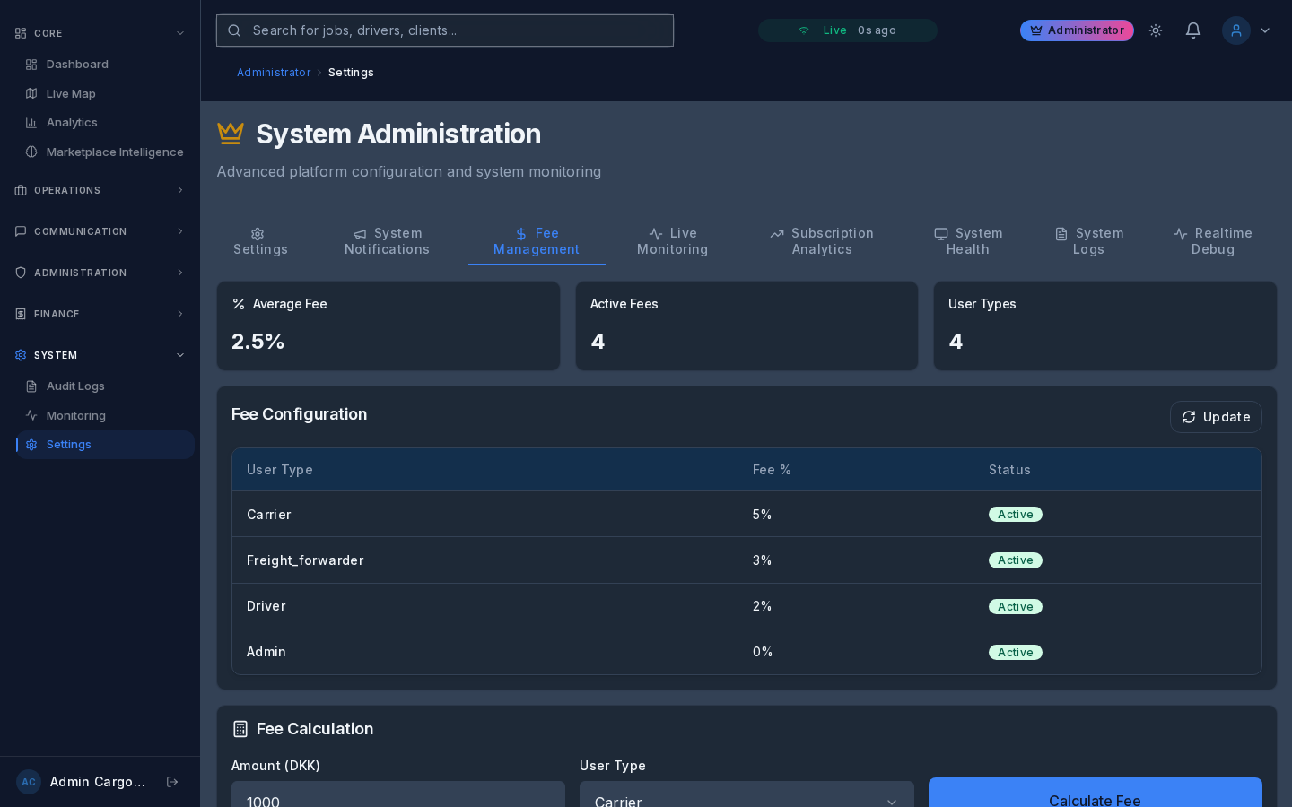This screenshot has height=807, width=1292.
Task: Open Live Map in the sidebar
Action: (71, 94)
